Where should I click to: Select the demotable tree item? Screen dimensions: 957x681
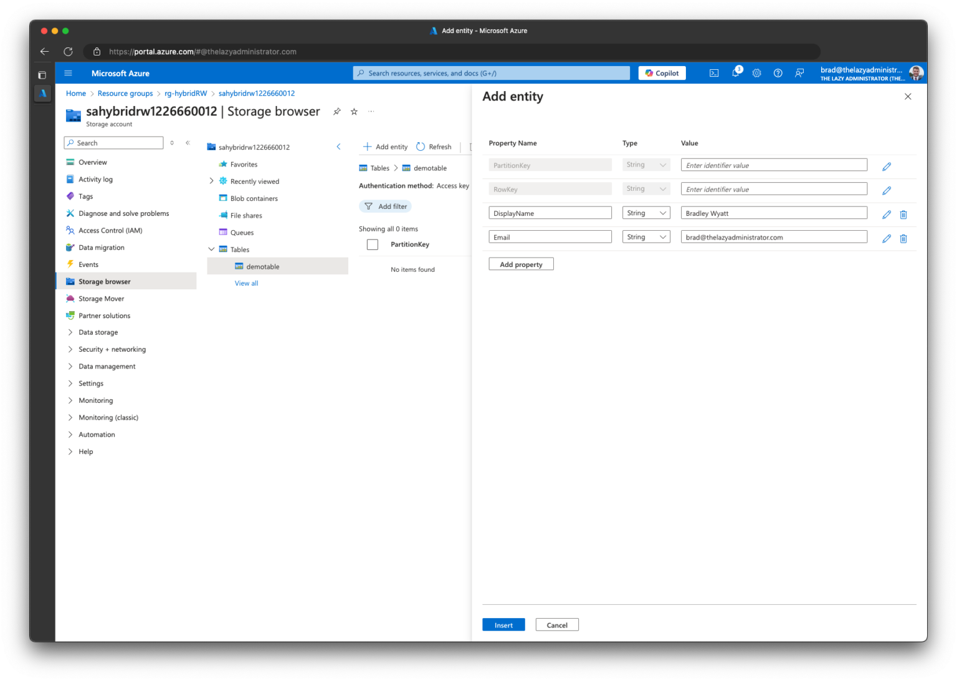277,266
